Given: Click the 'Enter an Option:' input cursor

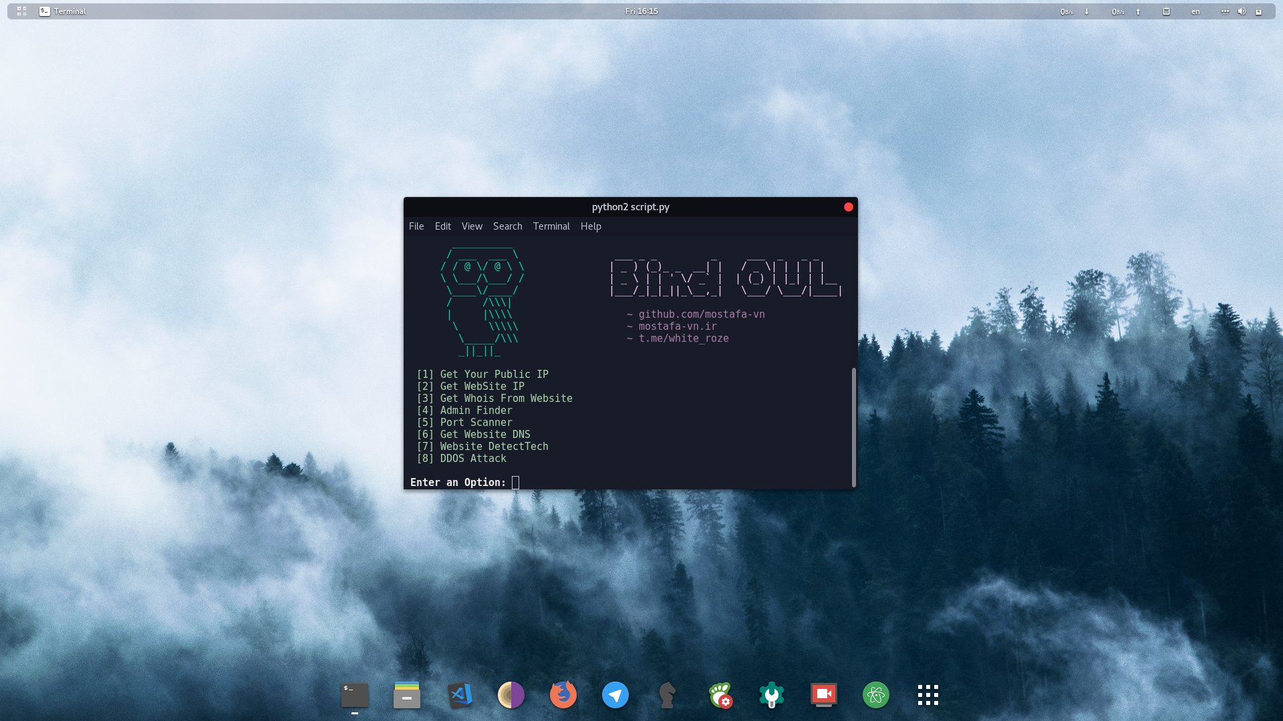Looking at the screenshot, I should [x=515, y=483].
